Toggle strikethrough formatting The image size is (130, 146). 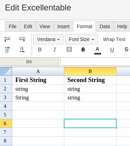pyautogui.click(x=126, y=50)
